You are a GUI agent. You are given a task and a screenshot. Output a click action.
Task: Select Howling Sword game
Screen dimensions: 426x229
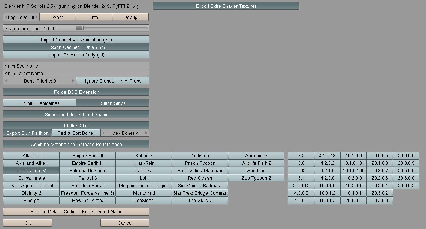point(87,201)
